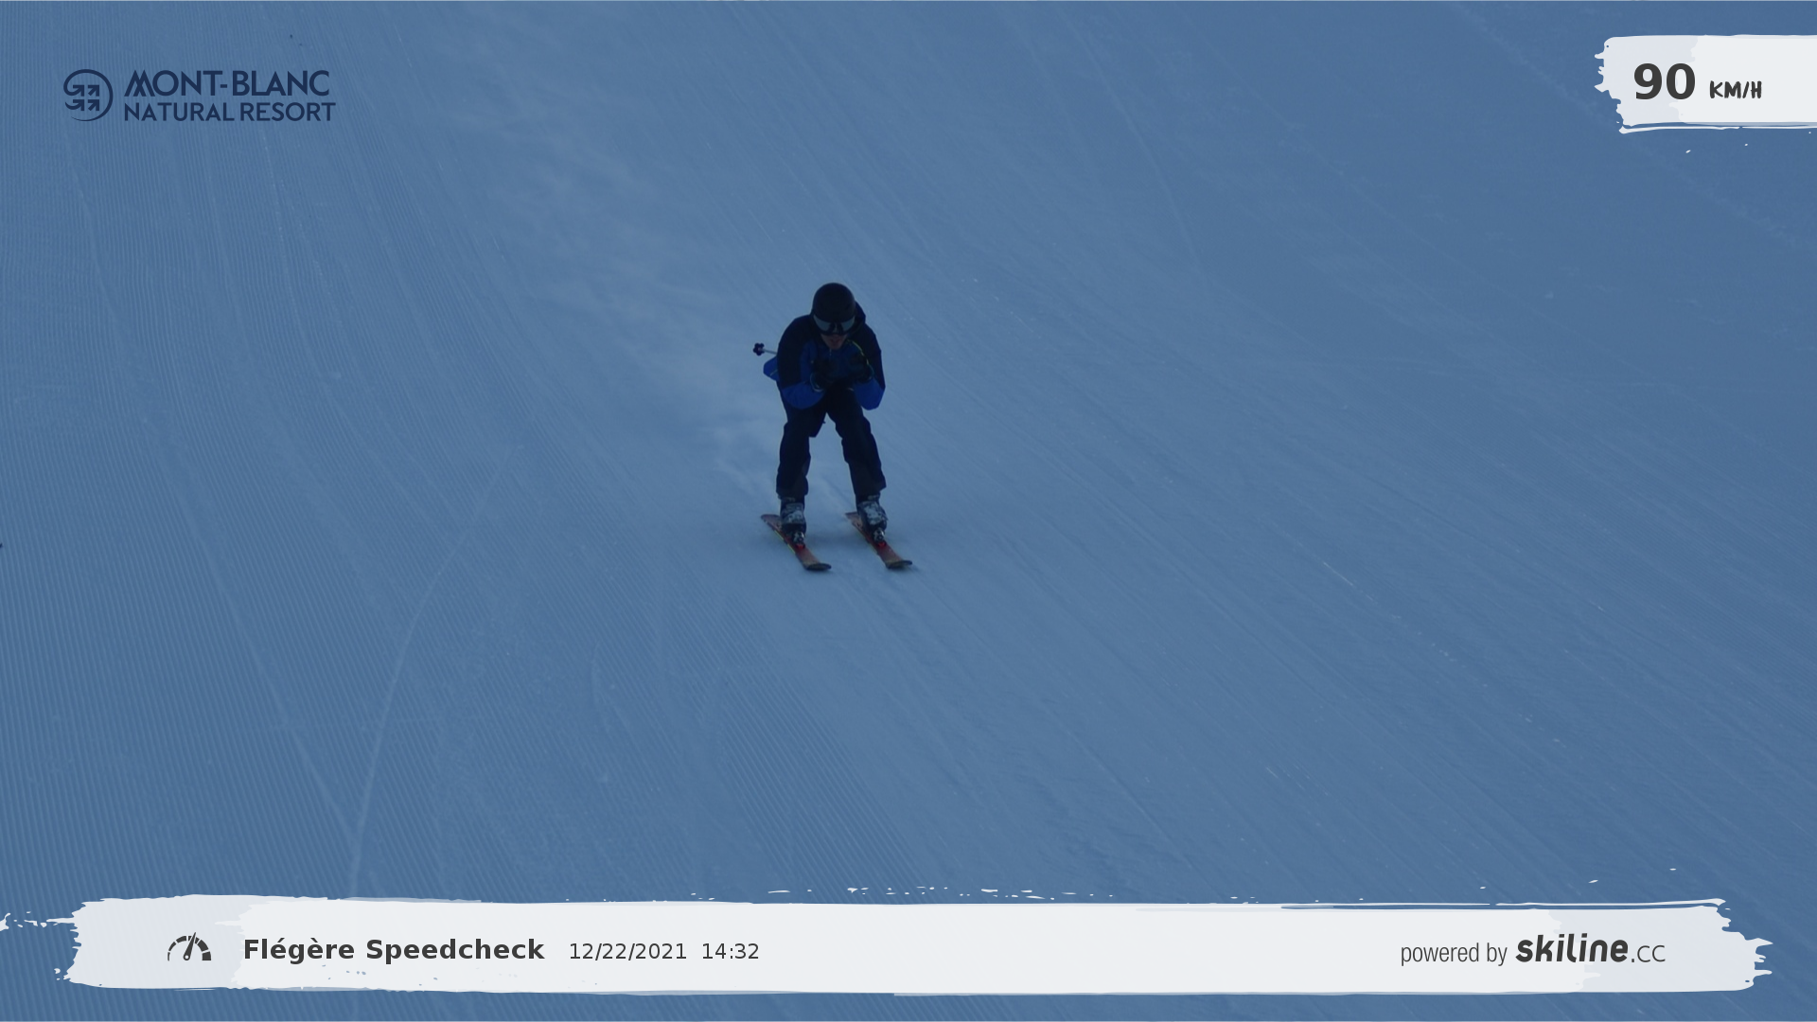Click the 'powered by' text
The image size is (1817, 1022).
(x=1453, y=953)
